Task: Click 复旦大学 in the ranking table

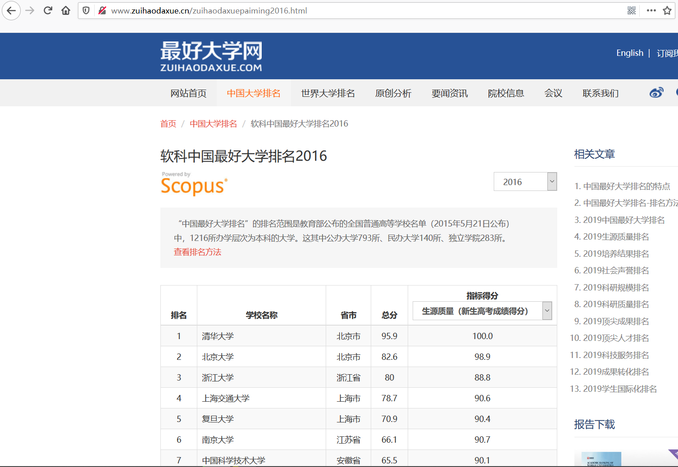Action: point(218,419)
